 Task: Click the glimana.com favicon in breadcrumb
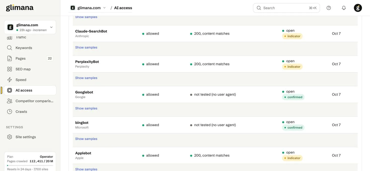tap(73, 8)
